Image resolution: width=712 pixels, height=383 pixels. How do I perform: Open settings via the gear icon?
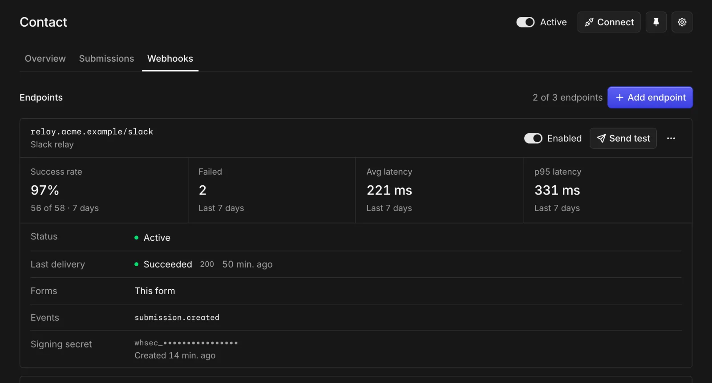[x=682, y=22]
